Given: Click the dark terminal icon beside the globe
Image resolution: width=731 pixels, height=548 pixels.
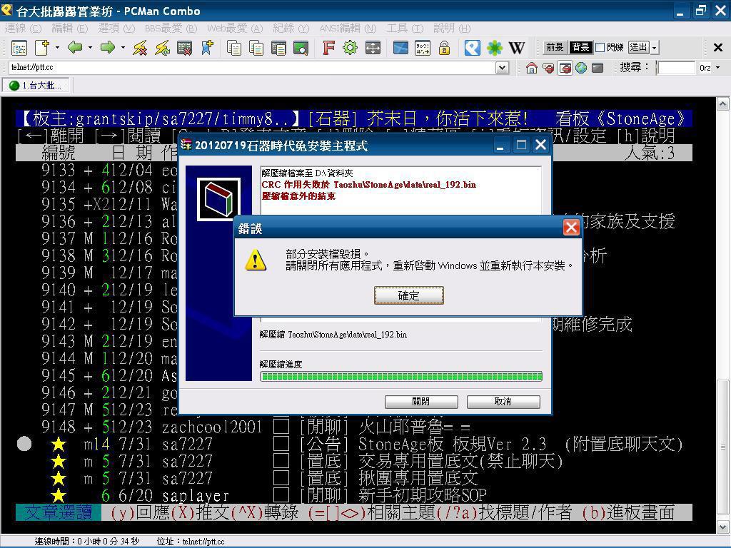Looking at the screenshot, I should pyautogui.click(x=598, y=68).
